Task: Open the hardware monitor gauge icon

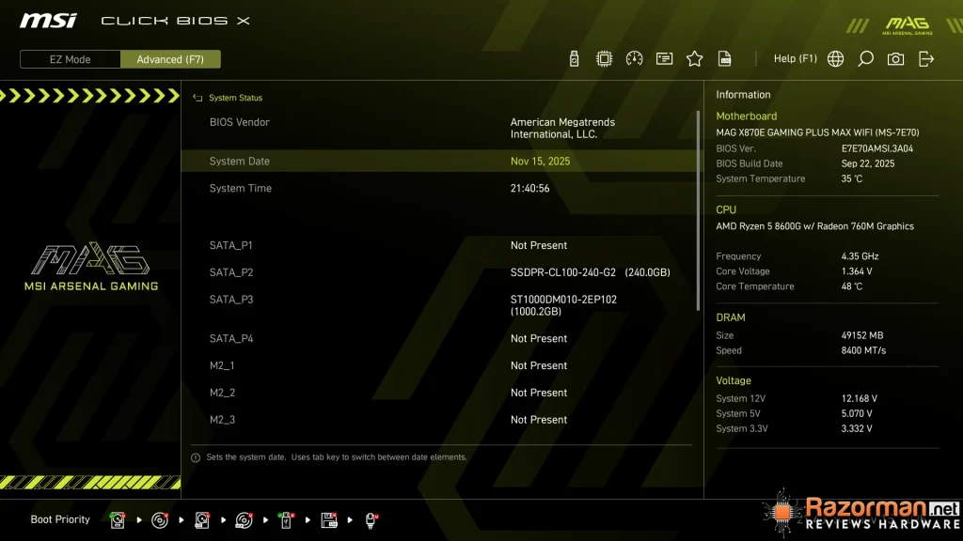Action: (634, 59)
